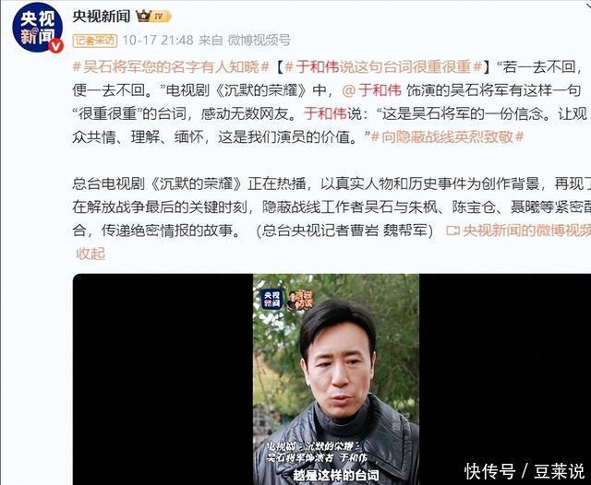Collapse the post text with 收起
The image size is (591, 485).
90,254
